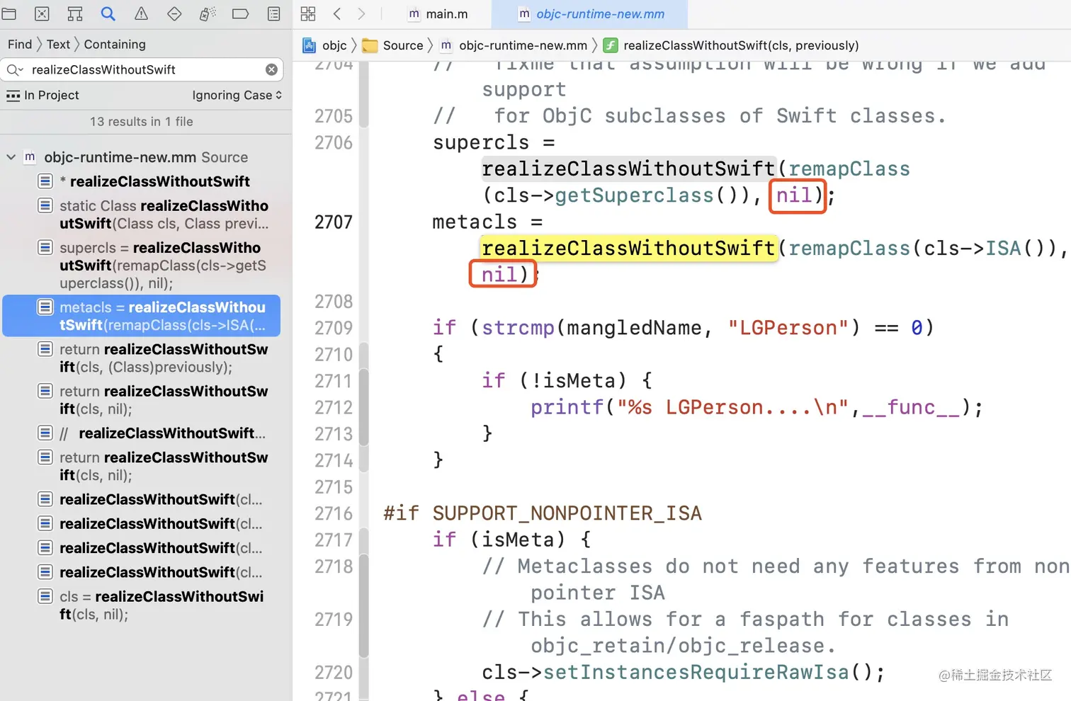The width and height of the screenshot is (1071, 701).
Task: Click the main.m tab file icon
Action: click(414, 14)
